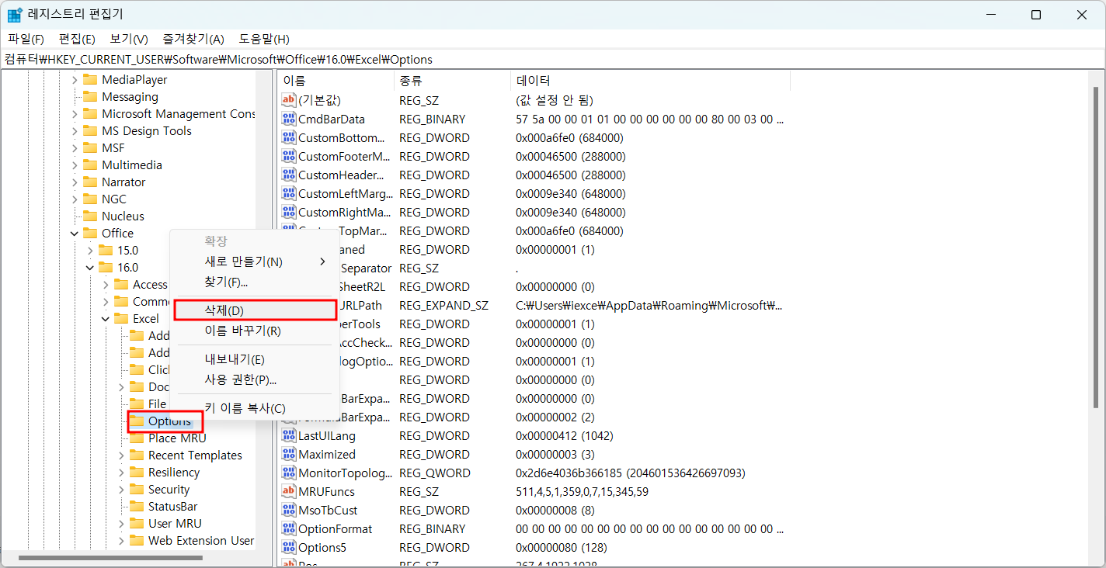Viewport: 1106px width, 568px height.
Task: Choose 내보내기(E) in the context menu
Action: 255,359
